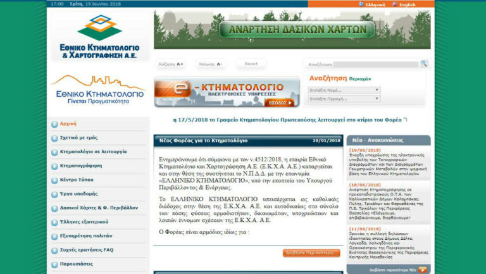This screenshot has width=486, height=274.
Task: Click Νέα - Ανακοινώσεις panel header
Action: click(x=389, y=140)
